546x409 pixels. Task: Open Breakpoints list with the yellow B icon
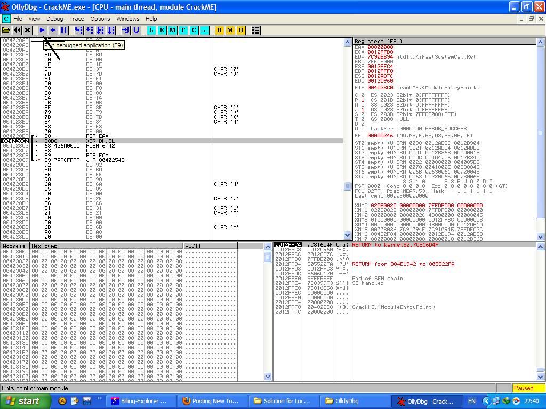(x=219, y=30)
